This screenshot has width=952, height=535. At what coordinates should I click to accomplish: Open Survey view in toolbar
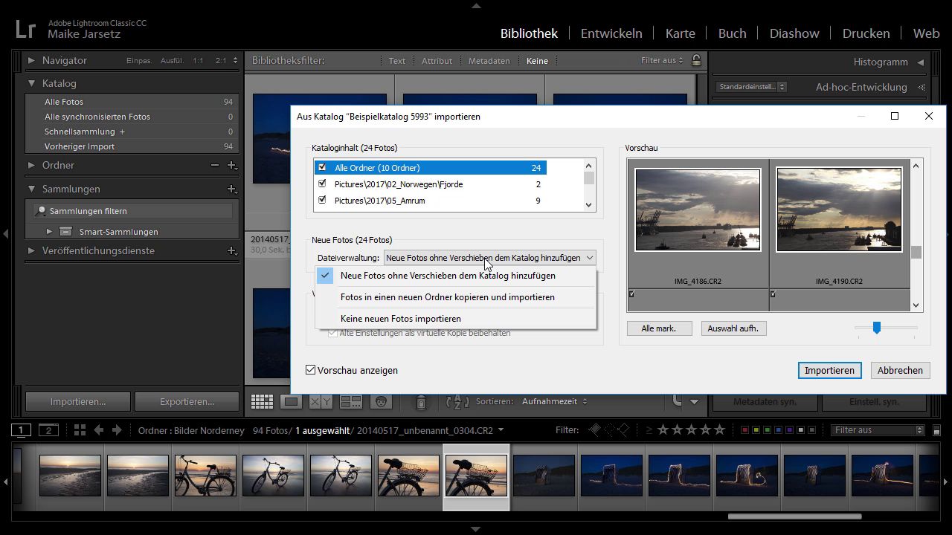350,402
